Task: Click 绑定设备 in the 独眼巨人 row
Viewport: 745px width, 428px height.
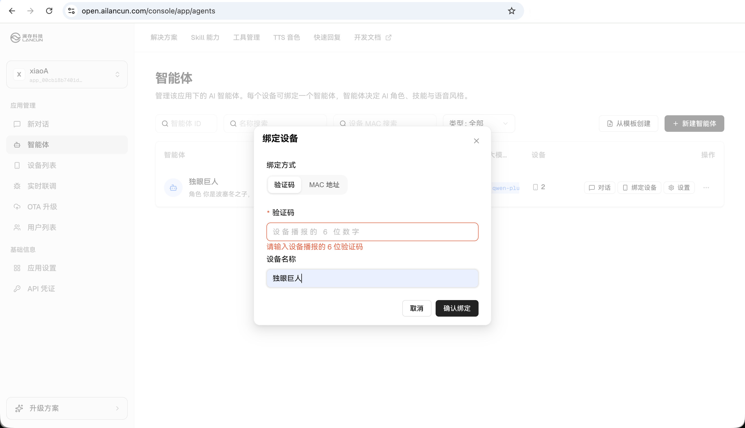Action: click(639, 188)
